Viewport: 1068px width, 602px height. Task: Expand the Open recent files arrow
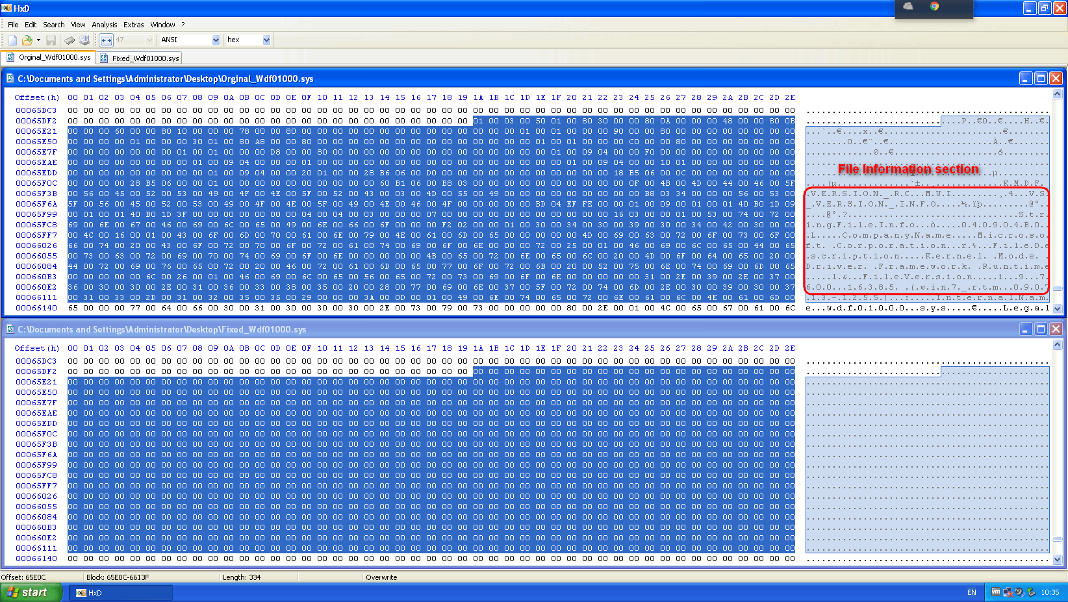tap(38, 40)
